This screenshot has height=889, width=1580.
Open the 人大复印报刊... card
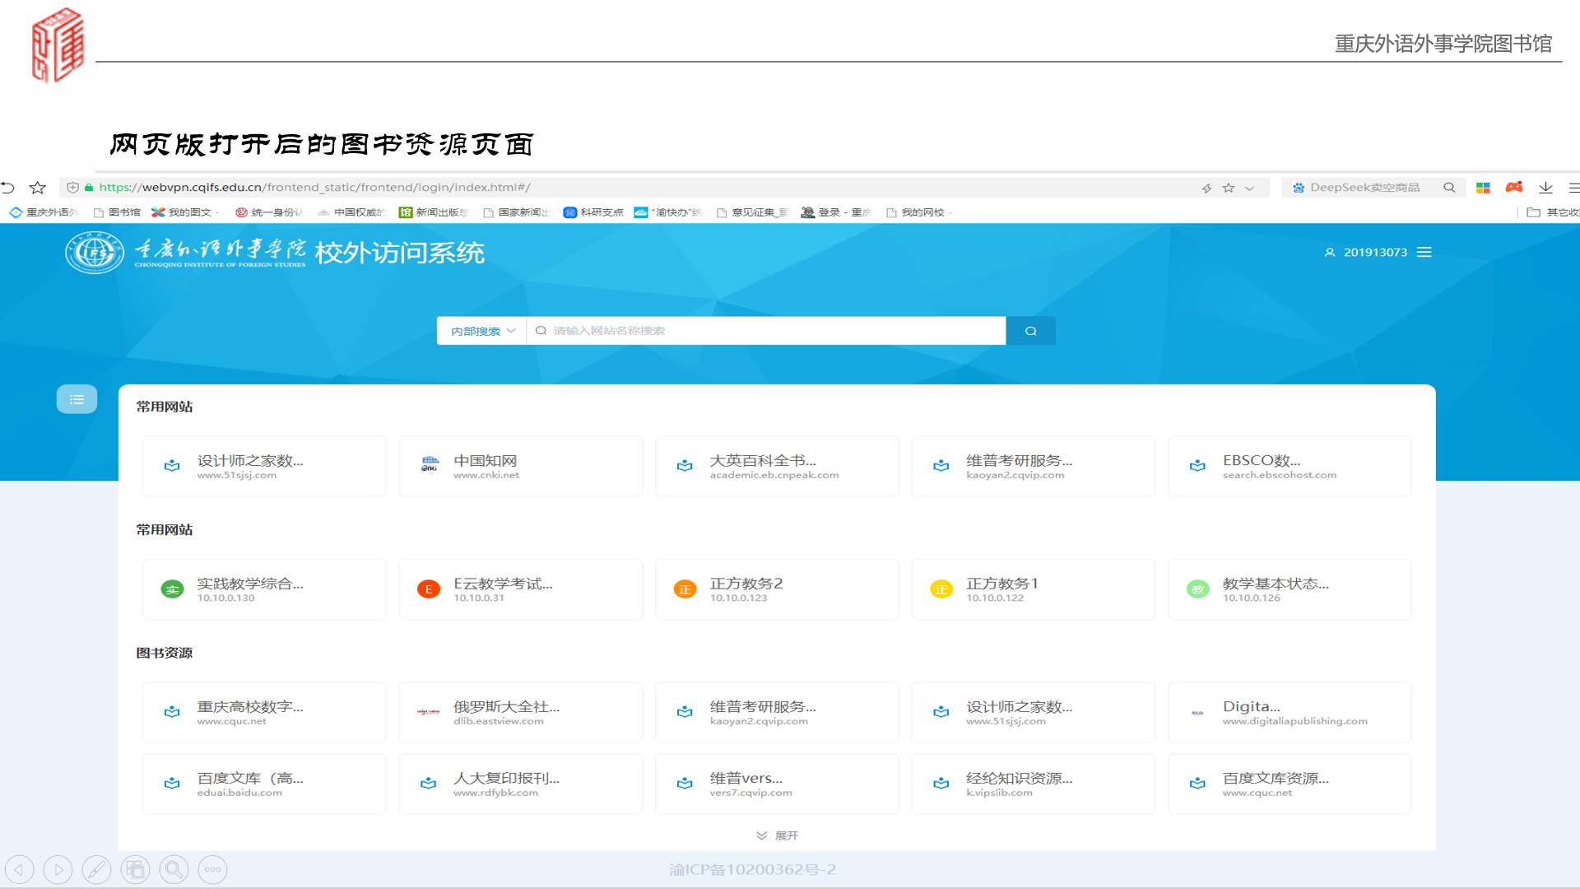pos(520,784)
